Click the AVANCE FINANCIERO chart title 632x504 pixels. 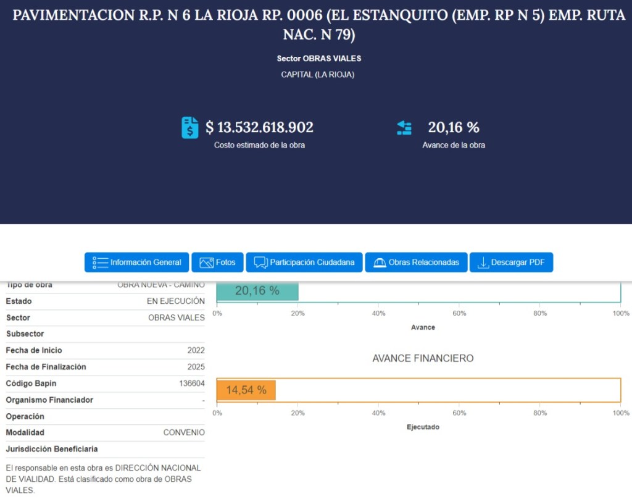423,358
